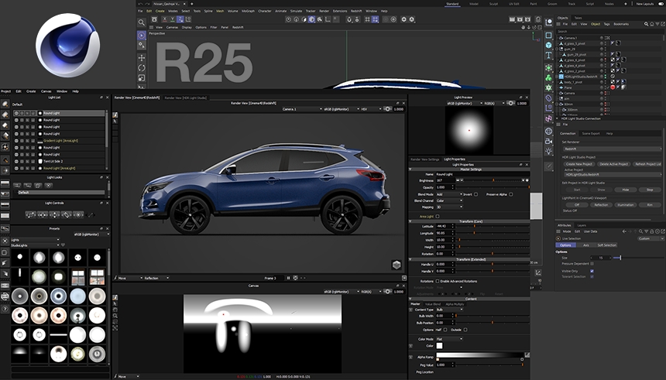666x380 pixels.
Task: Toggle the Pressure Dependent checkbox
Action: click(x=592, y=264)
